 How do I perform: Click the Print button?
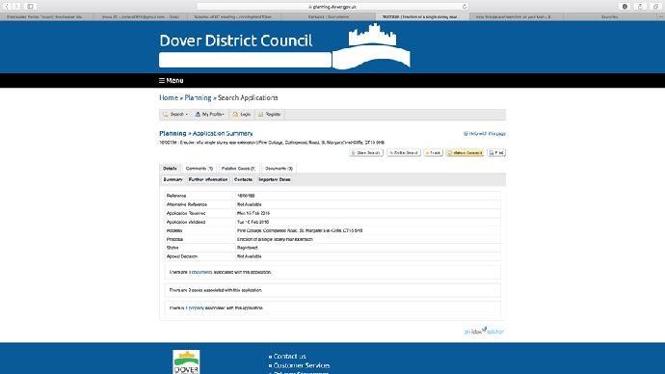coord(496,152)
